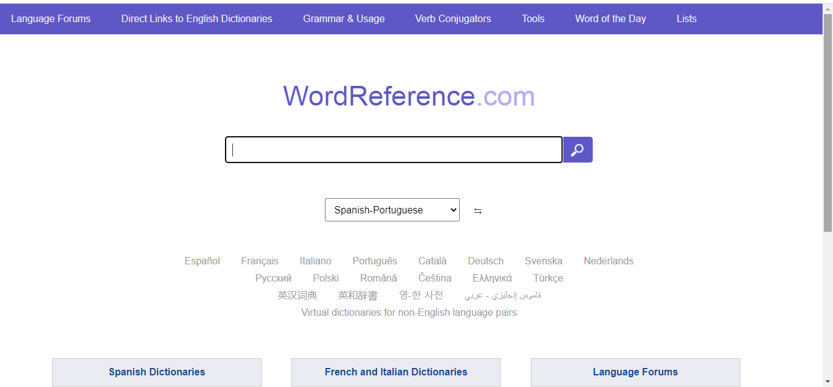Open the 英汉词典 Chinese dictionary link

tap(297, 295)
